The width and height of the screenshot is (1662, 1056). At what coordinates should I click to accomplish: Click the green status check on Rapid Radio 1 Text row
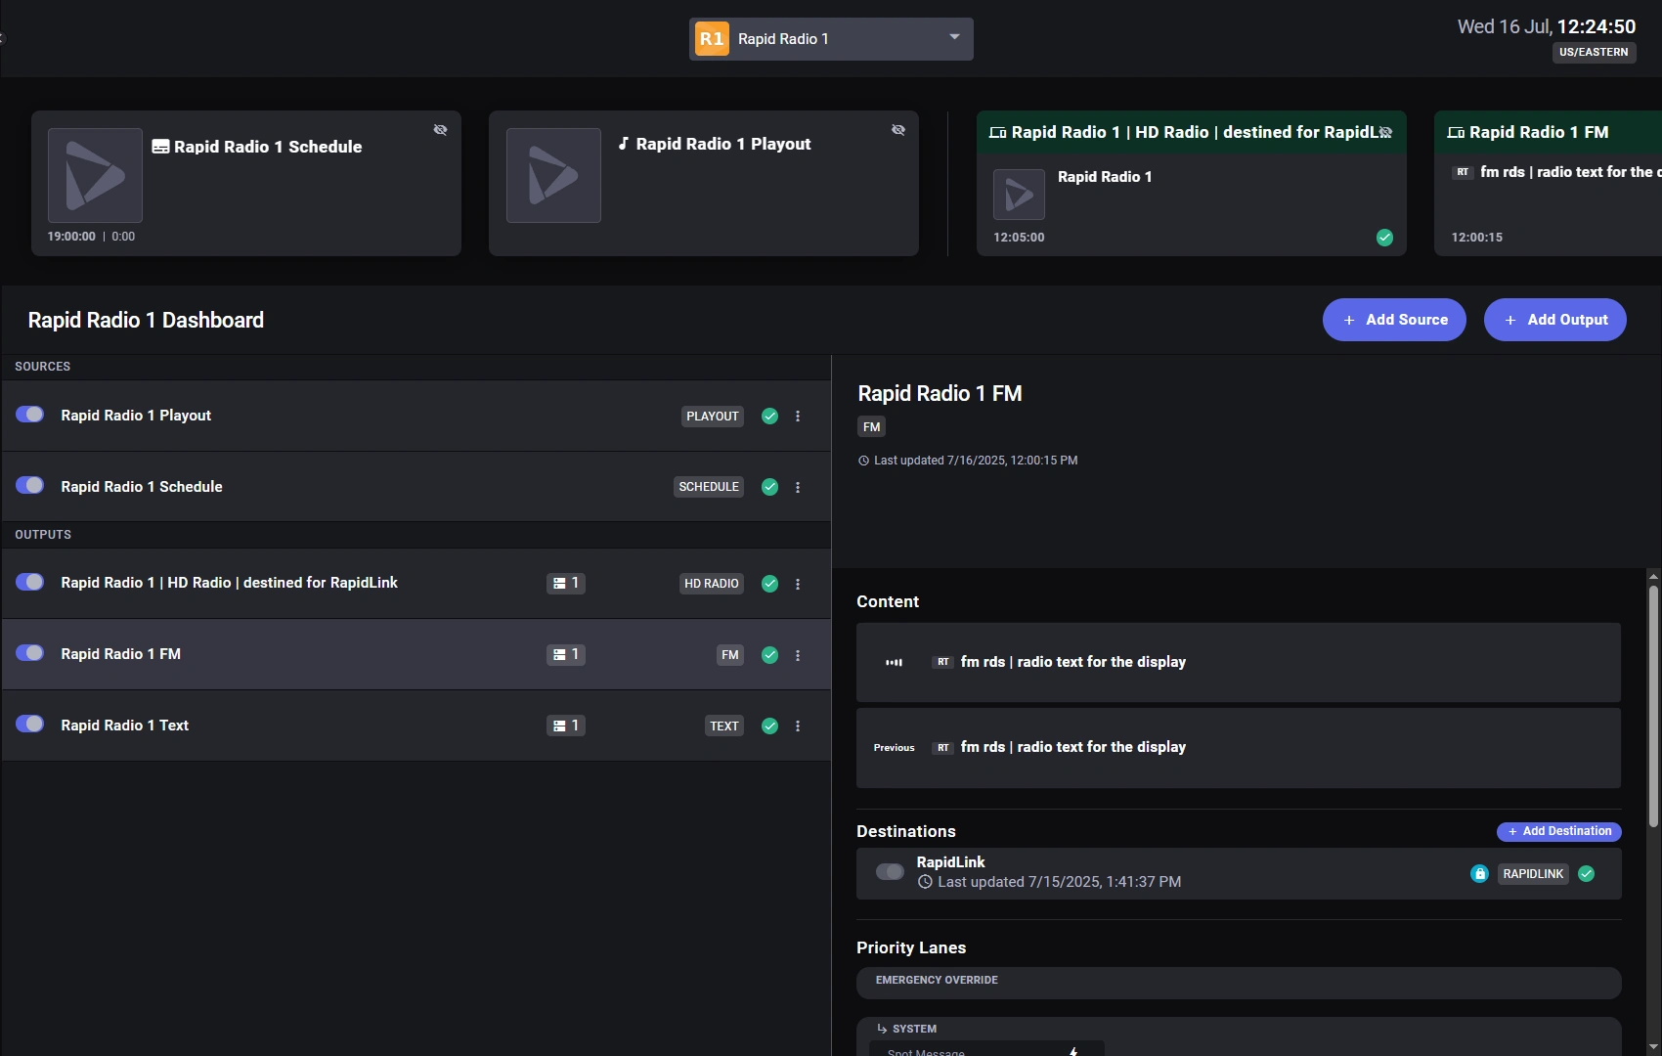point(770,726)
